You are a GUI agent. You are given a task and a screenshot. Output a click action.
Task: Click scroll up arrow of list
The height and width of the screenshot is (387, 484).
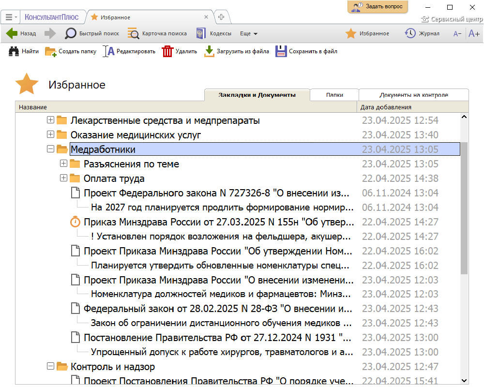(x=464, y=117)
